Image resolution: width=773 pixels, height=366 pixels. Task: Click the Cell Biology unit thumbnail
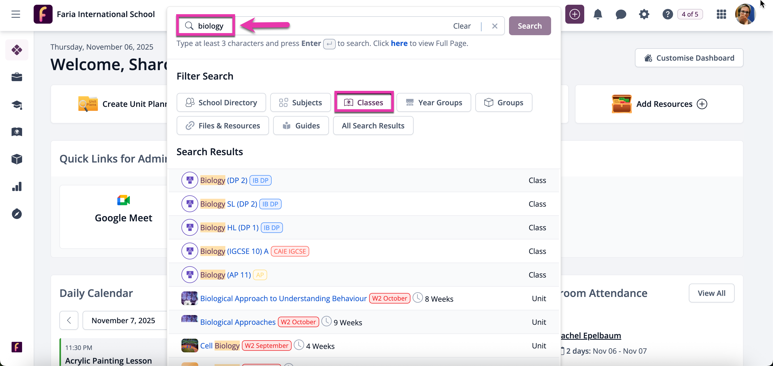coord(190,346)
